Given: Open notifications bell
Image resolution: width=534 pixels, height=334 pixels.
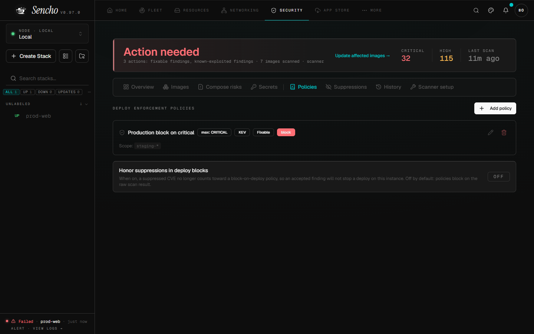Looking at the screenshot, I should [x=506, y=10].
